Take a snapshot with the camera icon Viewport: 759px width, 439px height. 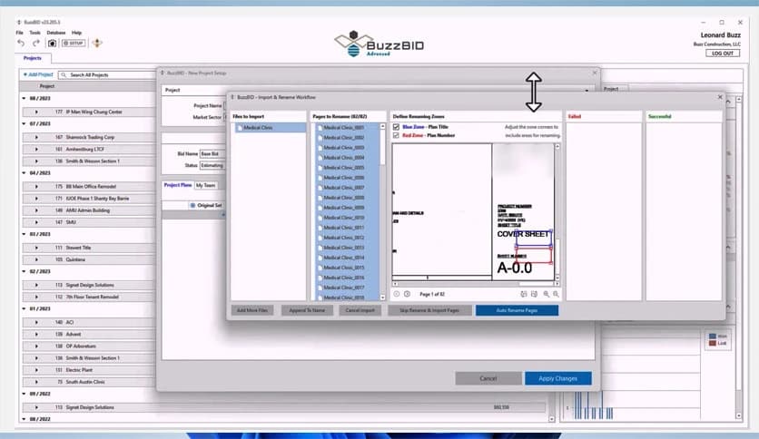(x=52, y=43)
